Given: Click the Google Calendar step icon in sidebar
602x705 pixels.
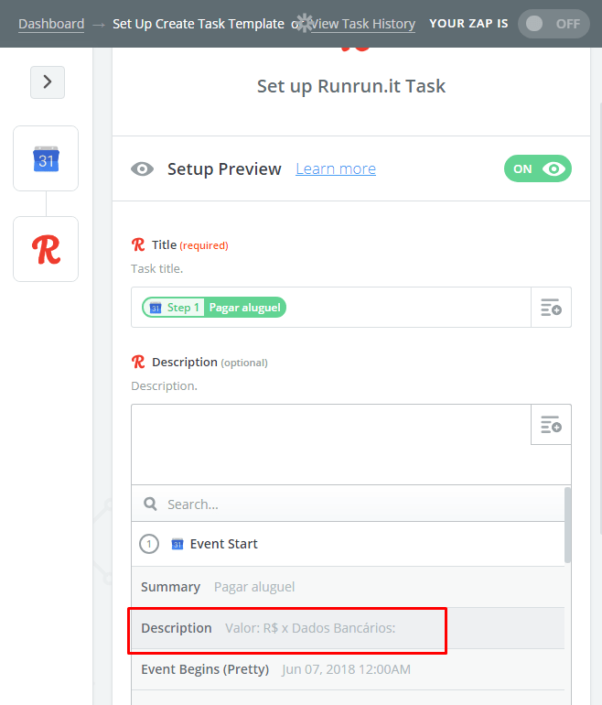Looking at the screenshot, I should [x=46, y=158].
